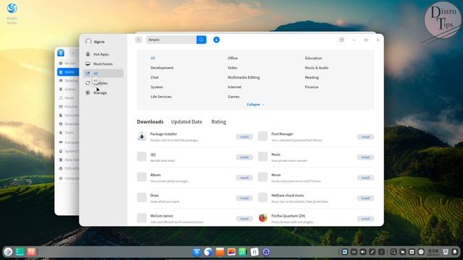Click the Sign In link

(x=99, y=42)
